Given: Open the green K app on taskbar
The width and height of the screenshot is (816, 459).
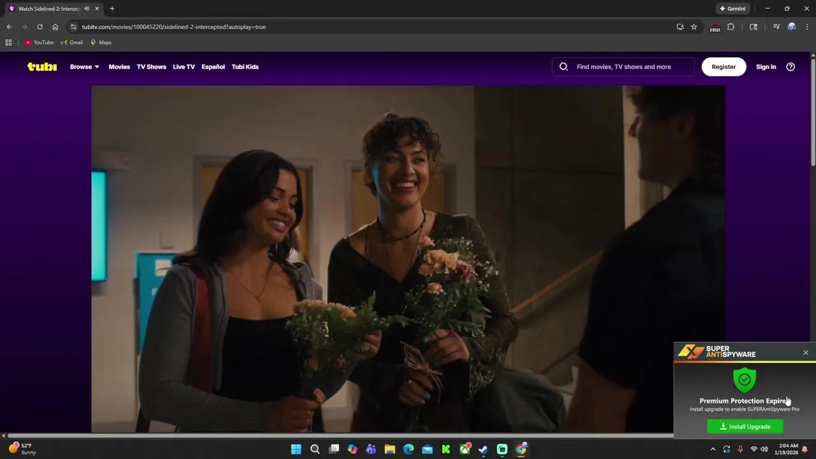Looking at the screenshot, I should click(x=446, y=449).
